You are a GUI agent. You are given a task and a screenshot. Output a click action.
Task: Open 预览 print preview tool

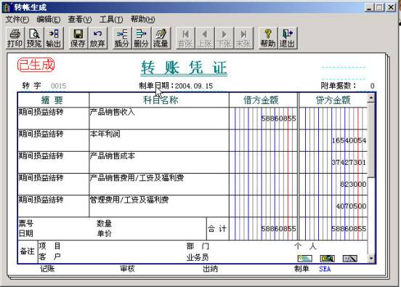click(34, 38)
